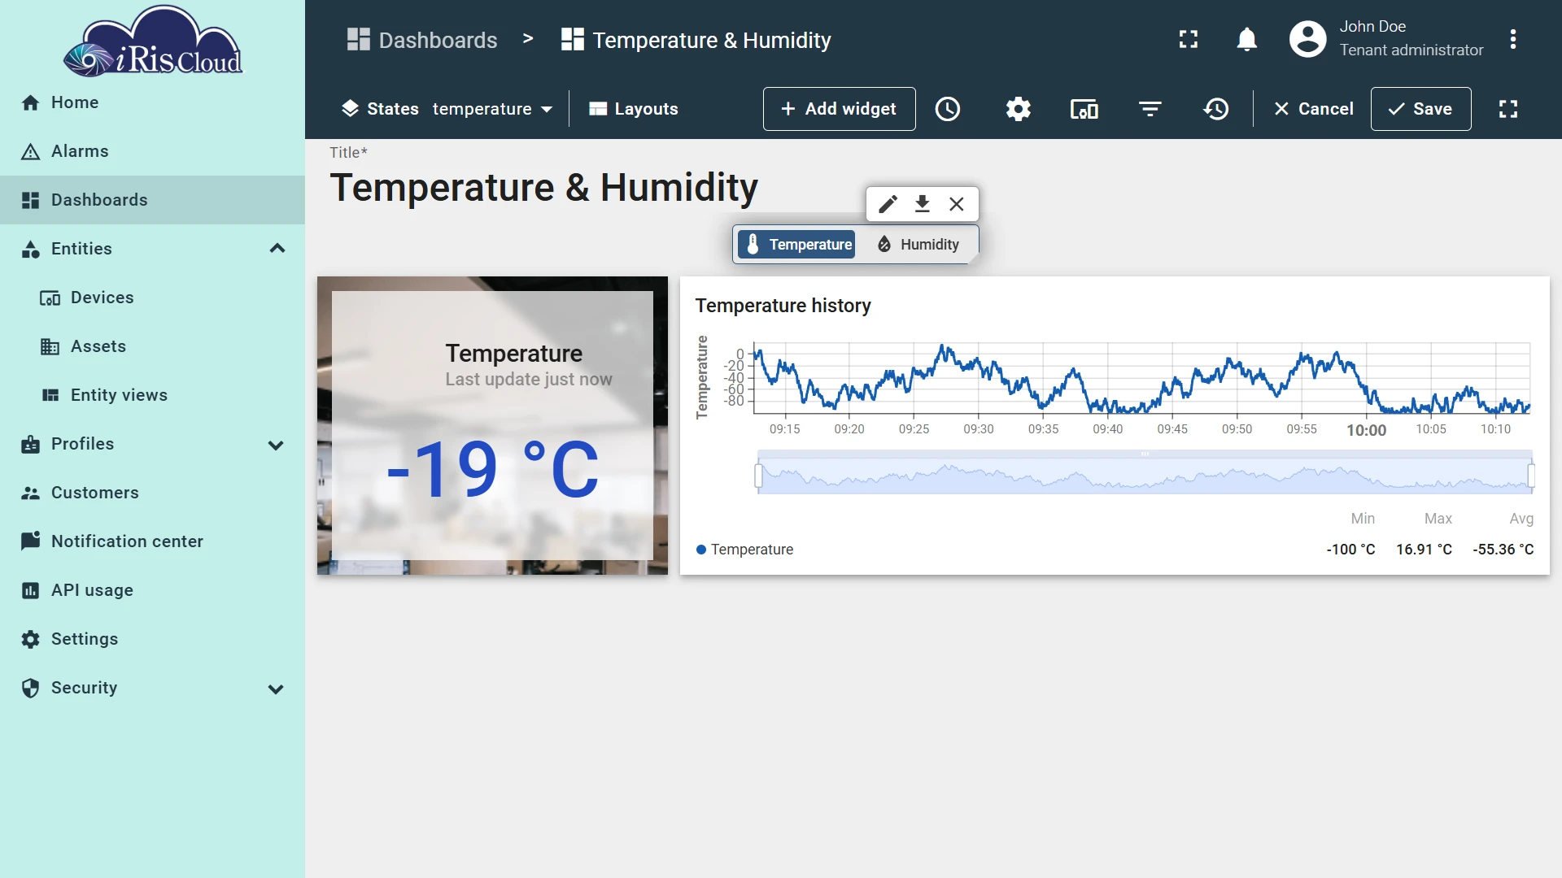
Task: Click the Temperature value card widget
Action: (x=492, y=425)
